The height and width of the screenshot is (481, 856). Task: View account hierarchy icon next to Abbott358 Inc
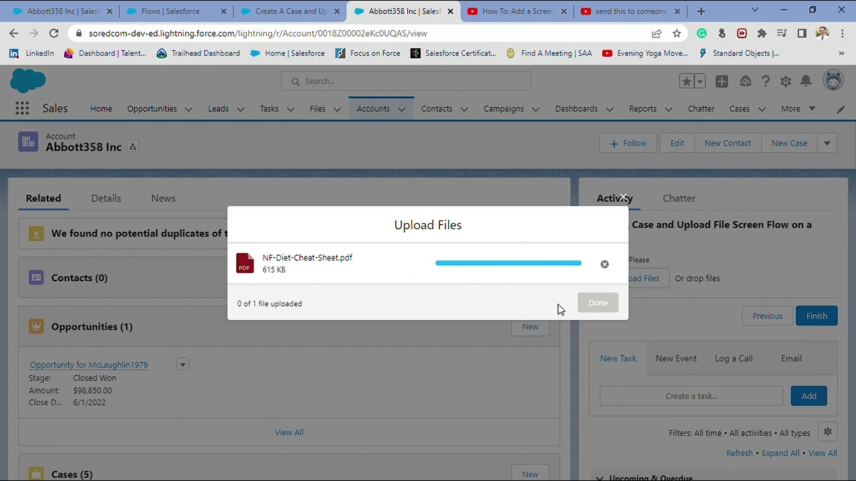click(132, 147)
